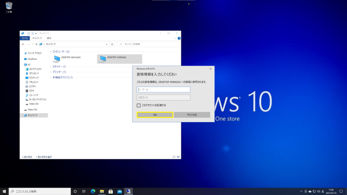
Task: Click the Explorer forward arrow
Action: tap(28, 44)
